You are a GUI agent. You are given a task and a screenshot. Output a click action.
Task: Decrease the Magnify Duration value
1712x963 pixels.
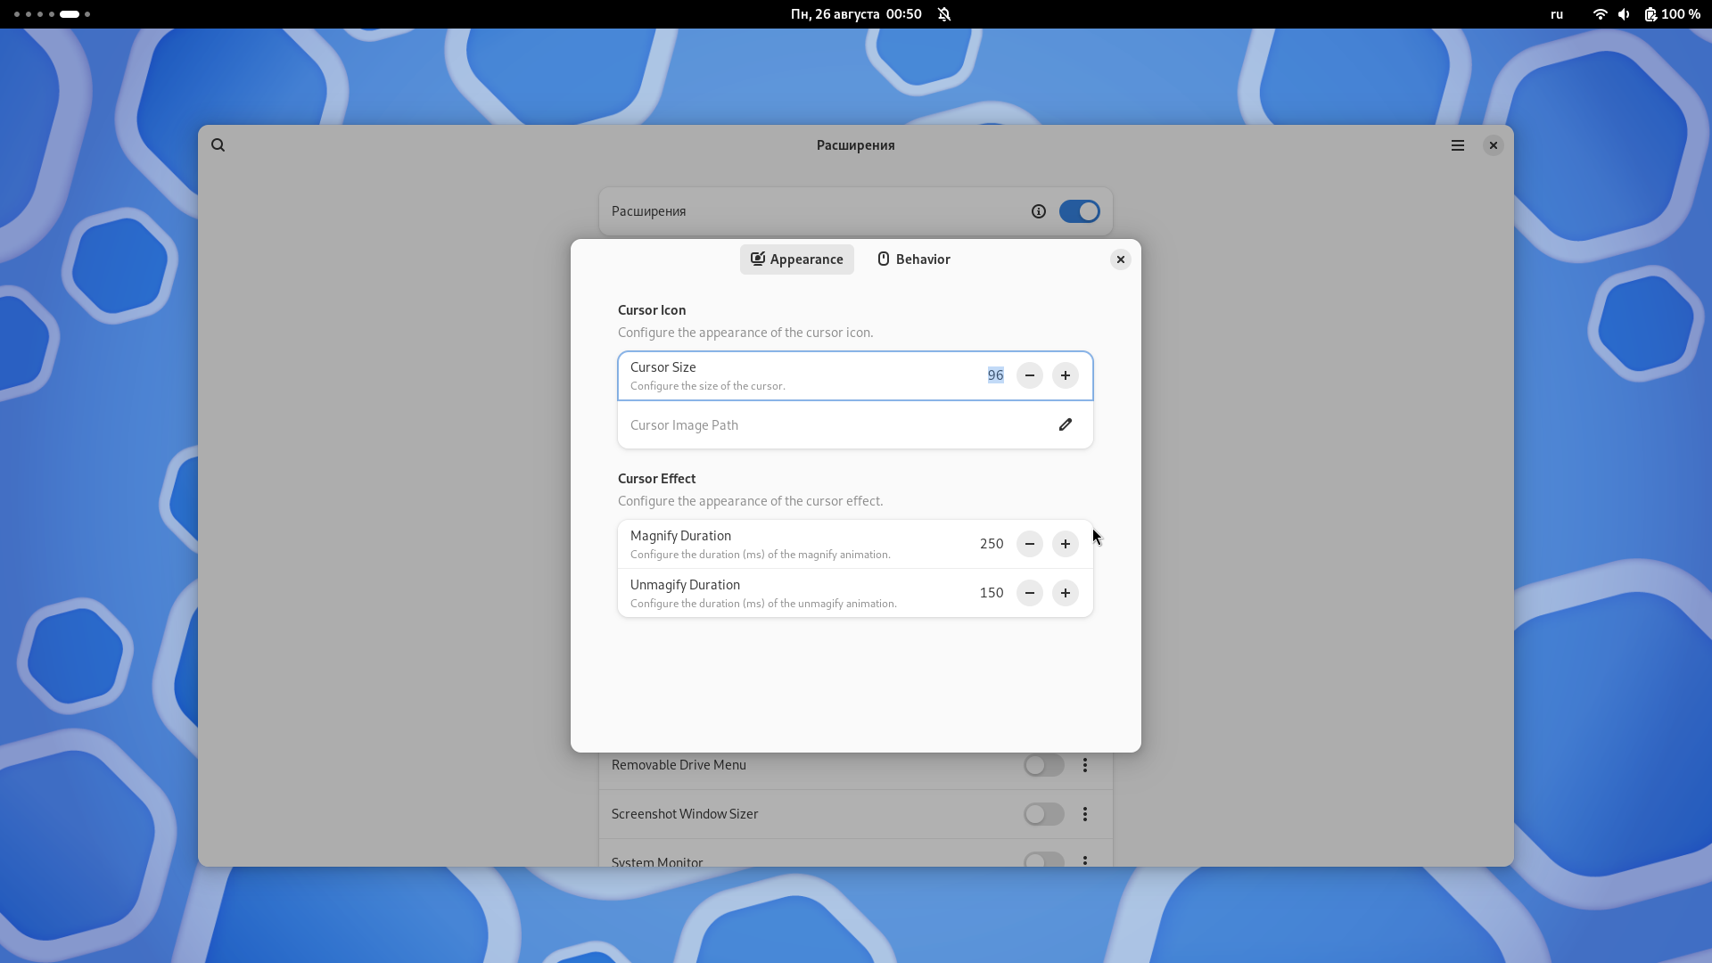point(1030,544)
